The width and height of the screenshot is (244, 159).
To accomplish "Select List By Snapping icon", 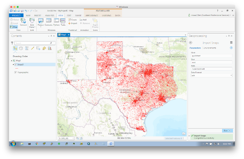I will 38,48.
